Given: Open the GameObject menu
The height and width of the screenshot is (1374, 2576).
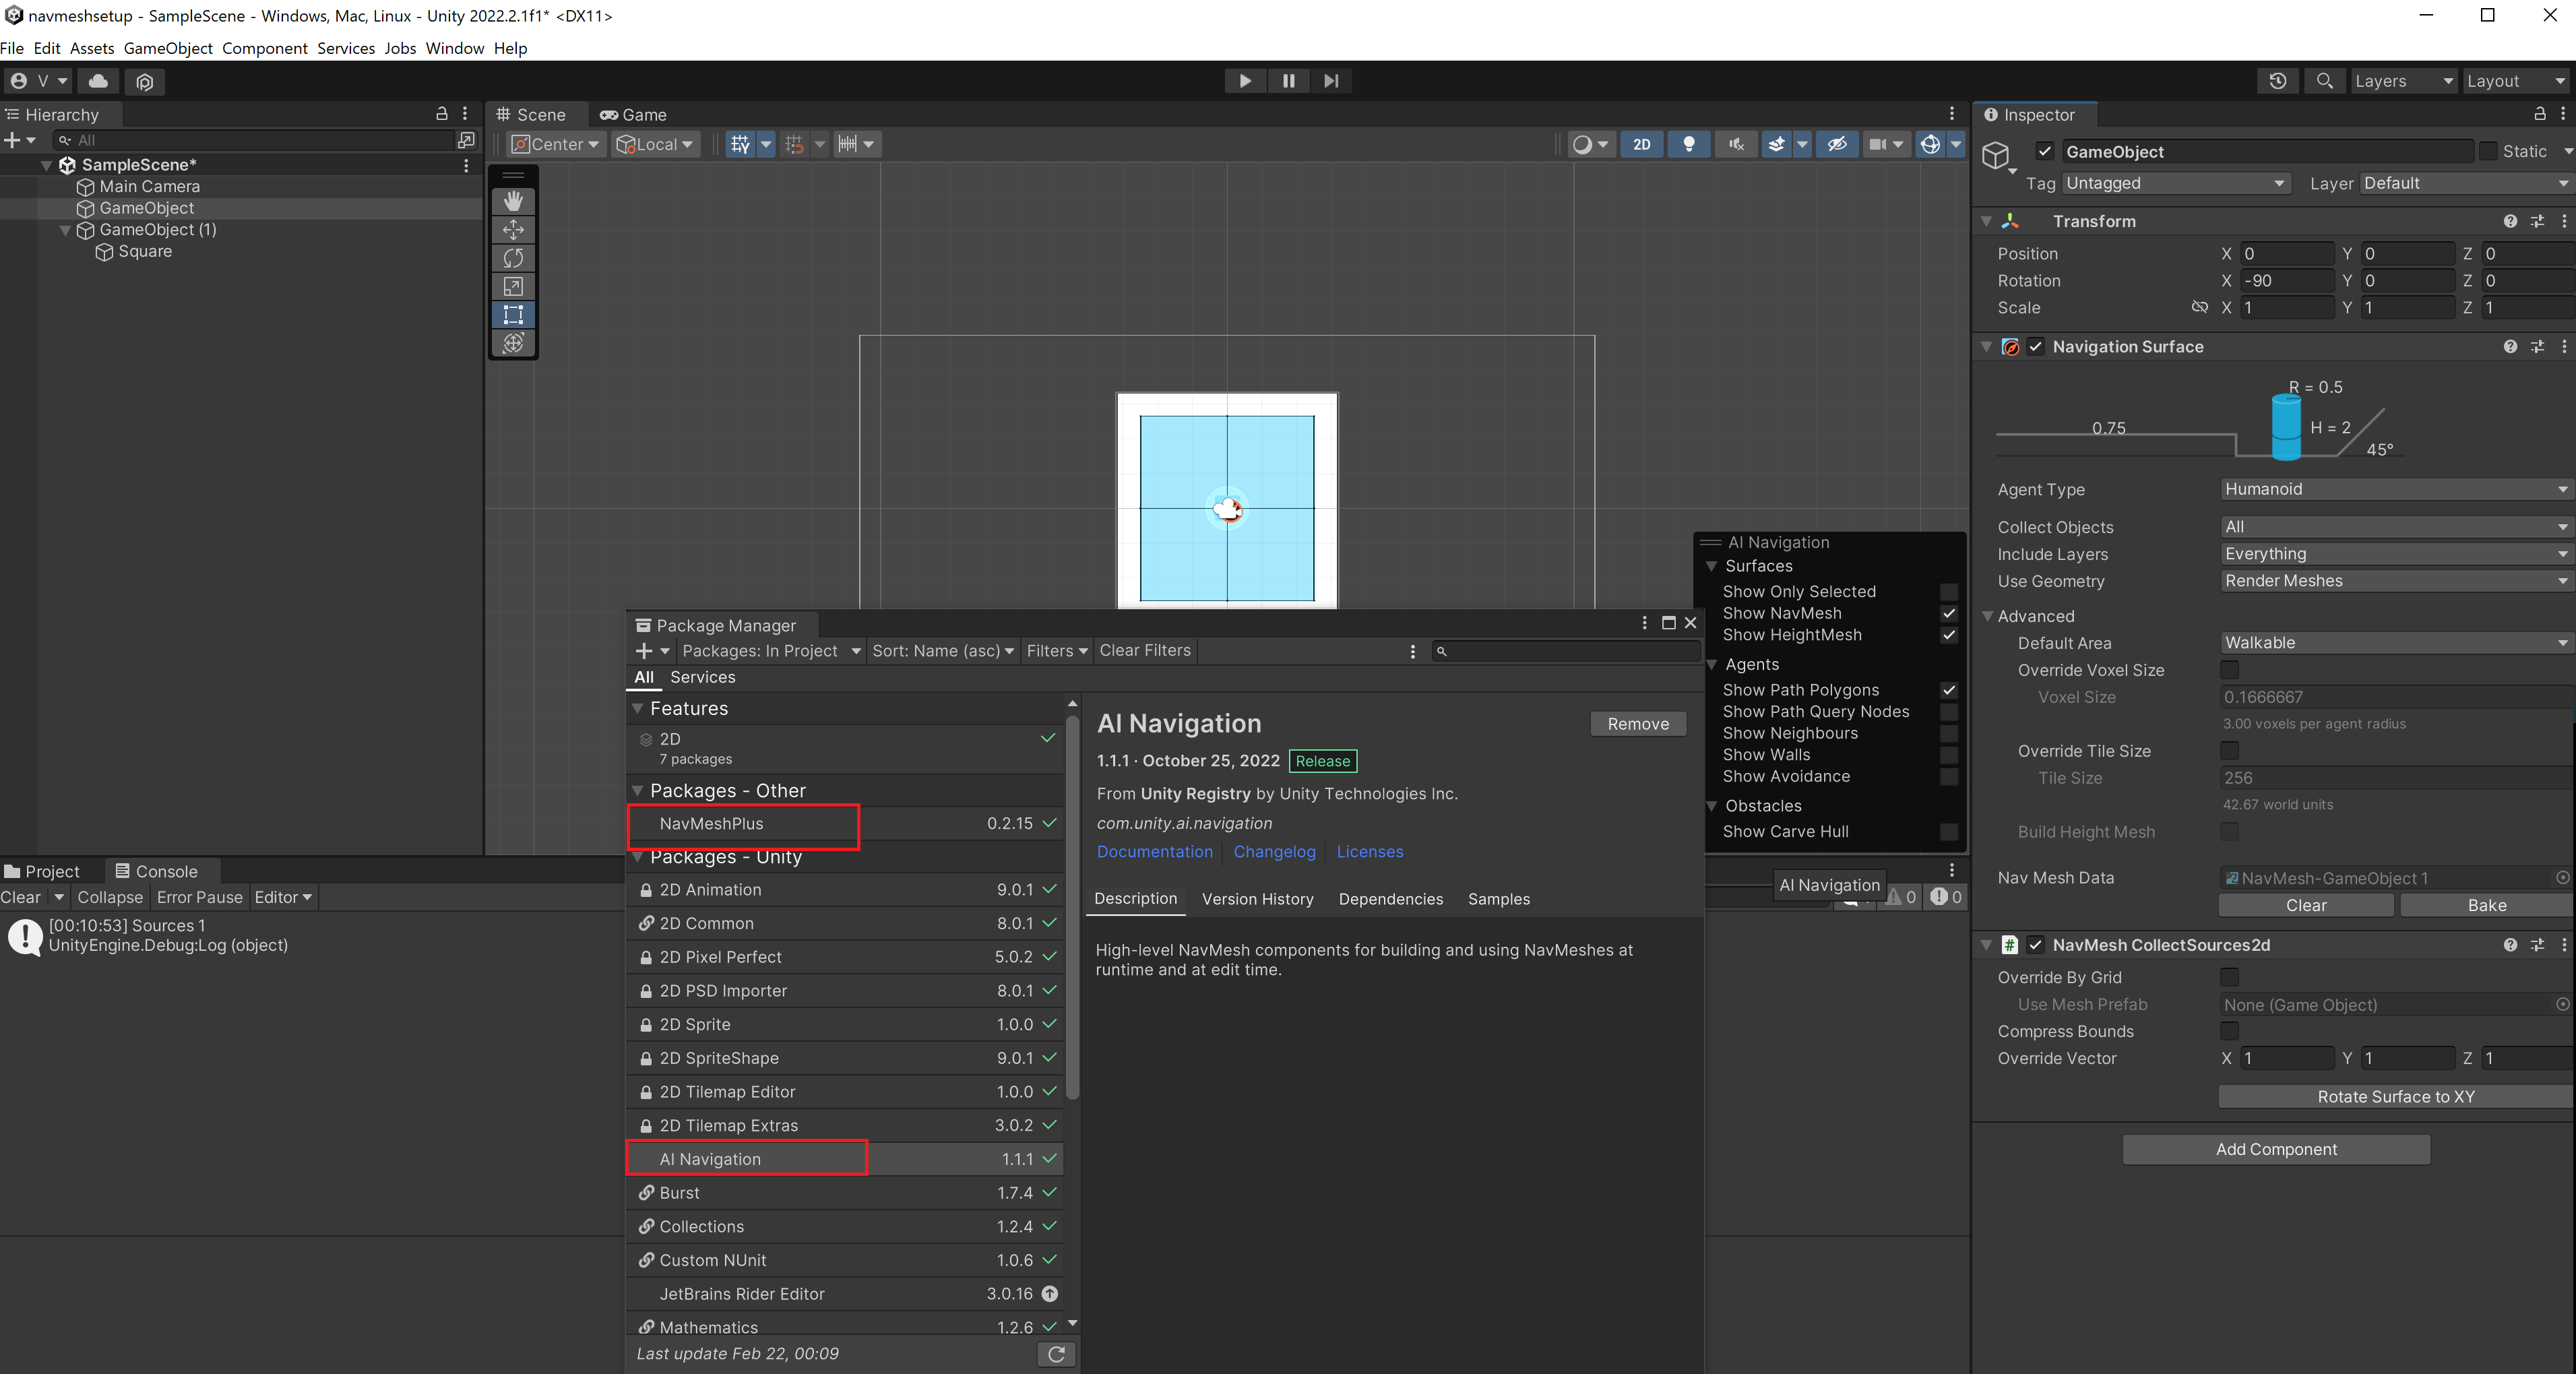Looking at the screenshot, I should coord(168,48).
